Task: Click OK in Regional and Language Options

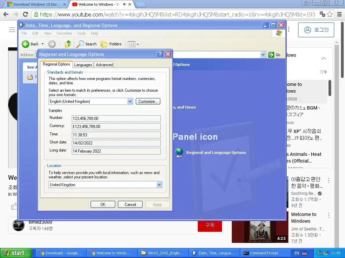Action: tap(103, 205)
